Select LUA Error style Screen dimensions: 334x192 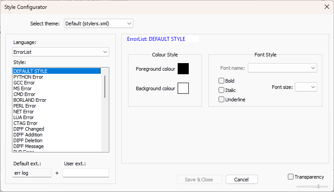(x=57, y=117)
